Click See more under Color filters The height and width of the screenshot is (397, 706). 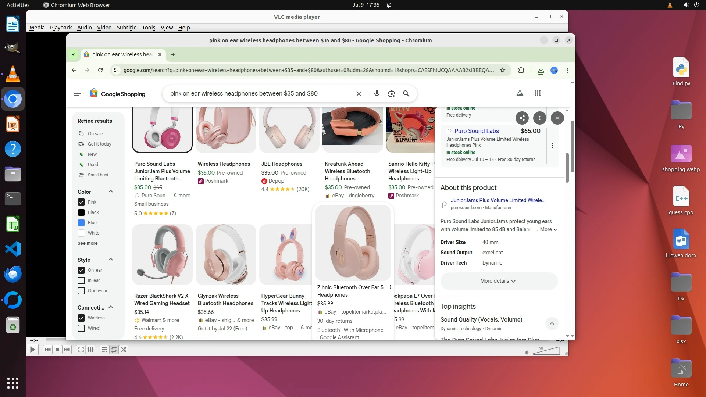point(88,243)
